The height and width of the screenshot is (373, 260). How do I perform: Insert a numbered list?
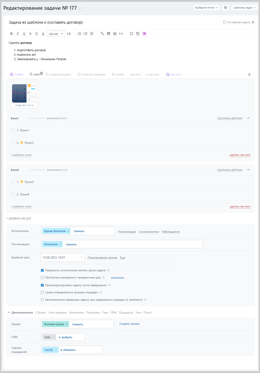(79, 34)
